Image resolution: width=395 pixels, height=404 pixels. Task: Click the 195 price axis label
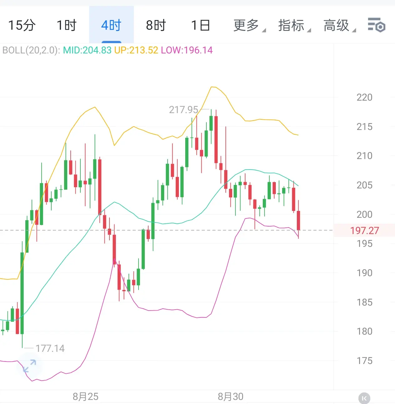(364, 243)
